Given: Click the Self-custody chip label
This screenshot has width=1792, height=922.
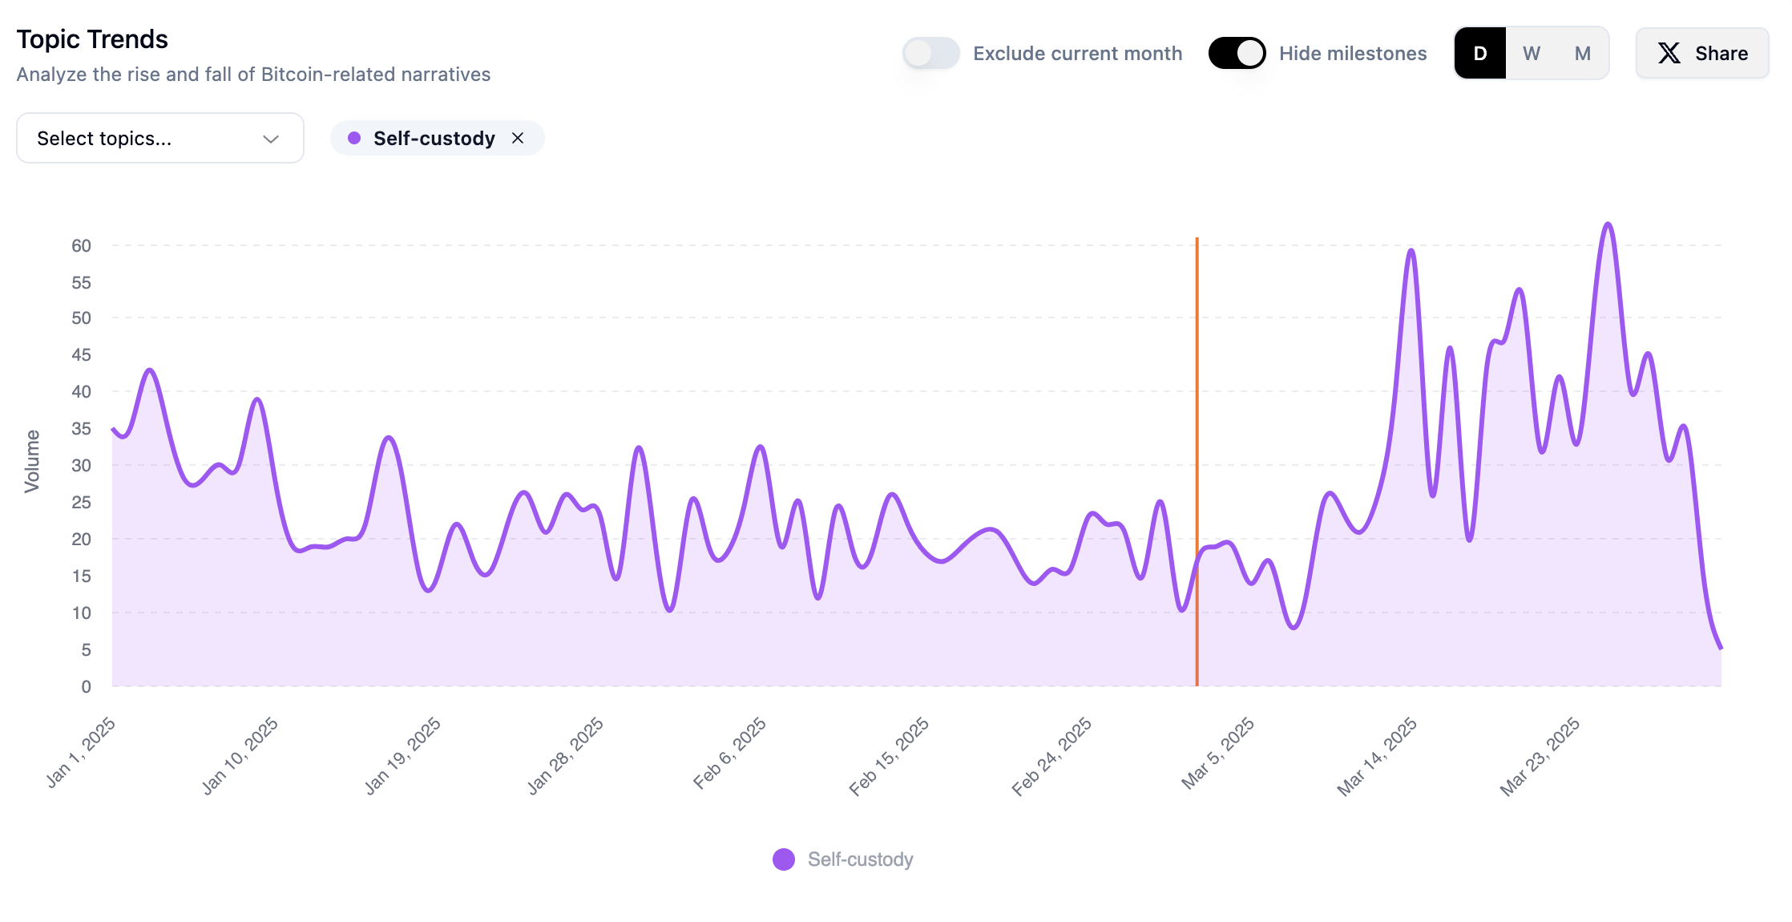Looking at the screenshot, I should 434,138.
